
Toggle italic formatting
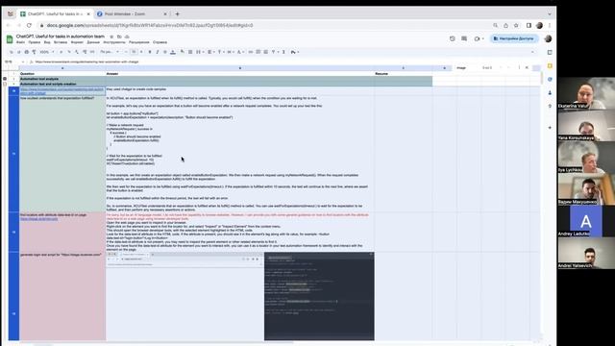point(158,52)
